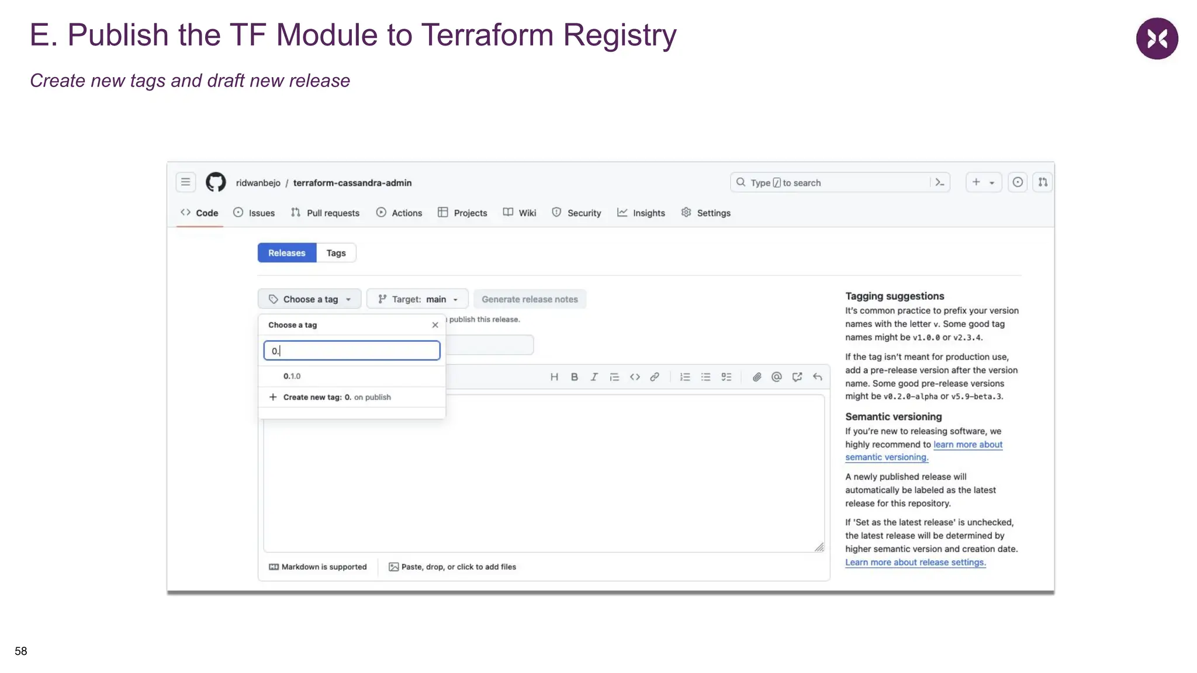Expand the Target: main branch dropdown

(x=417, y=299)
